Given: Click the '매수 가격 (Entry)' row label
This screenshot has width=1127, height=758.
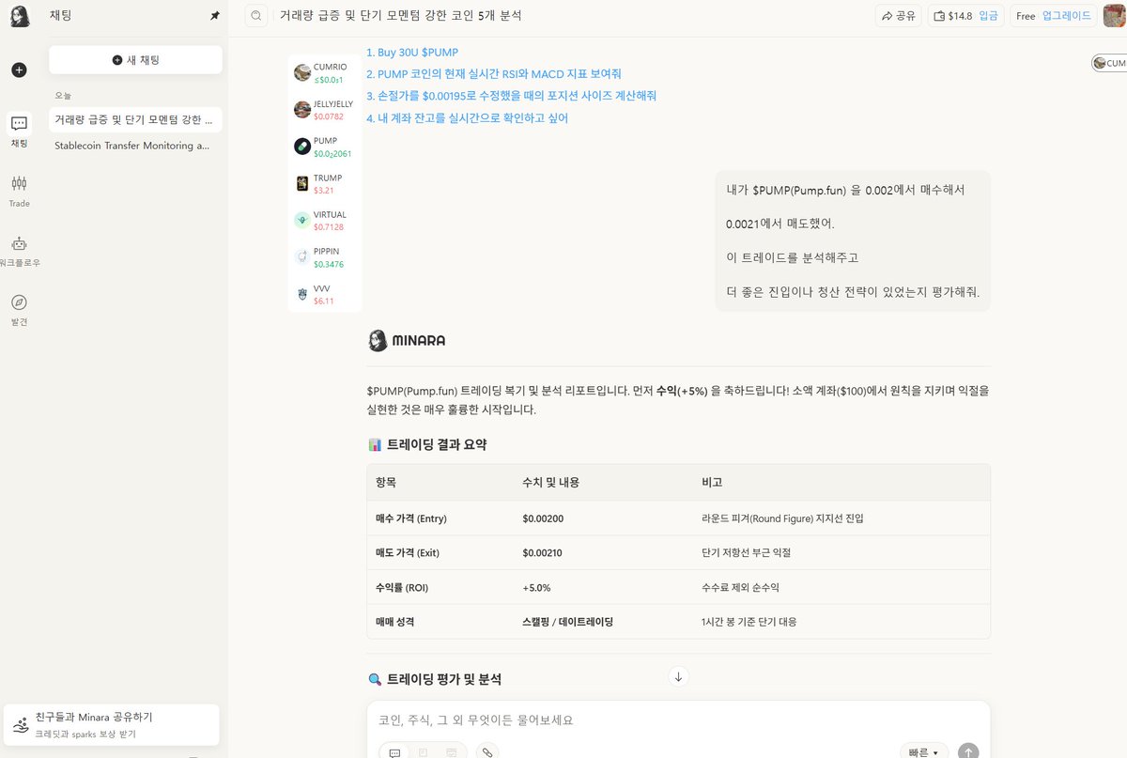Looking at the screenshot, I should [x=410, y=518].
